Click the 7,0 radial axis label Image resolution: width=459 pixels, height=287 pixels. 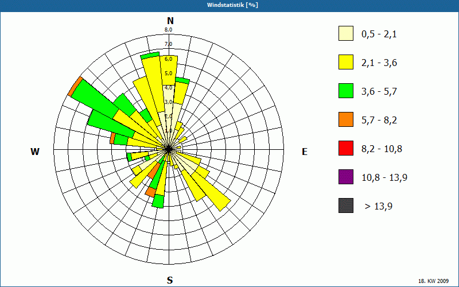[169, 44]
